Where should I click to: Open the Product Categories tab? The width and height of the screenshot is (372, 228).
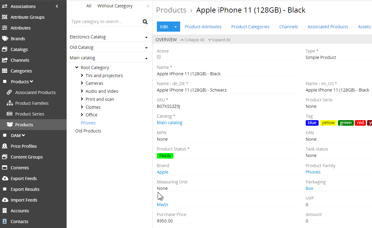pyautogui.click(x=250, y=27)
